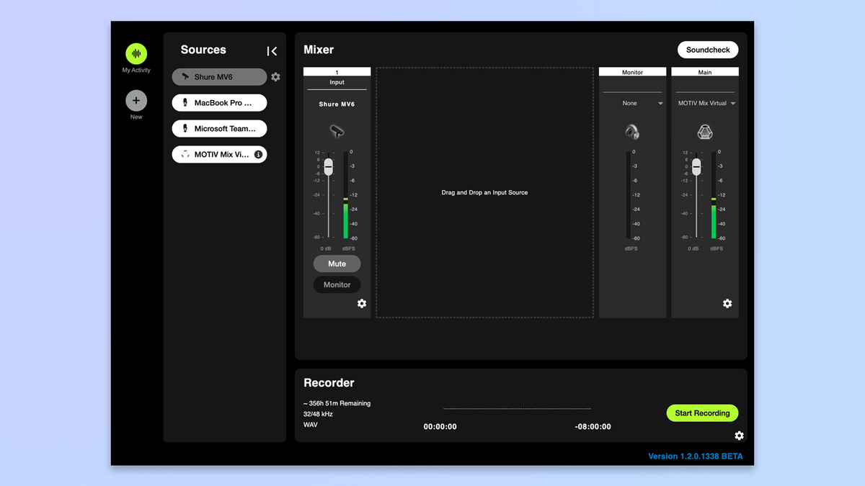Mute the Shure MV6 input channel
Screen dimensions: 865x486
coord(337,264)
